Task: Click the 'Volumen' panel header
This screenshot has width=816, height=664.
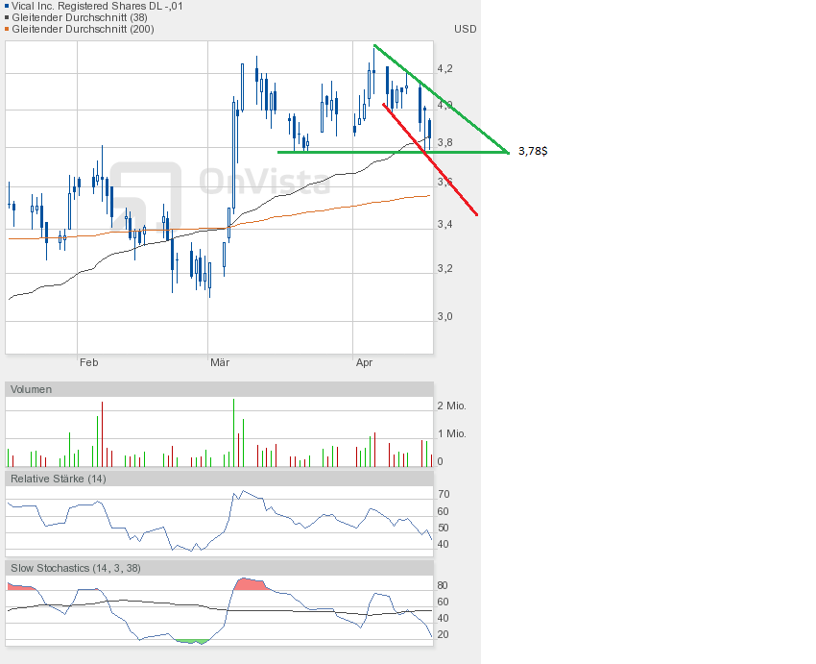Action: (219, 389)
